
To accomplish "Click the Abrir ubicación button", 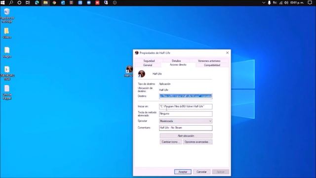I will click(x=186, y=135).
